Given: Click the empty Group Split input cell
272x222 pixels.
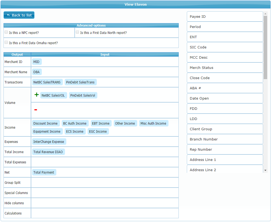Looking at the screenshot, I should pyautogui.click(x=105, y=183).
